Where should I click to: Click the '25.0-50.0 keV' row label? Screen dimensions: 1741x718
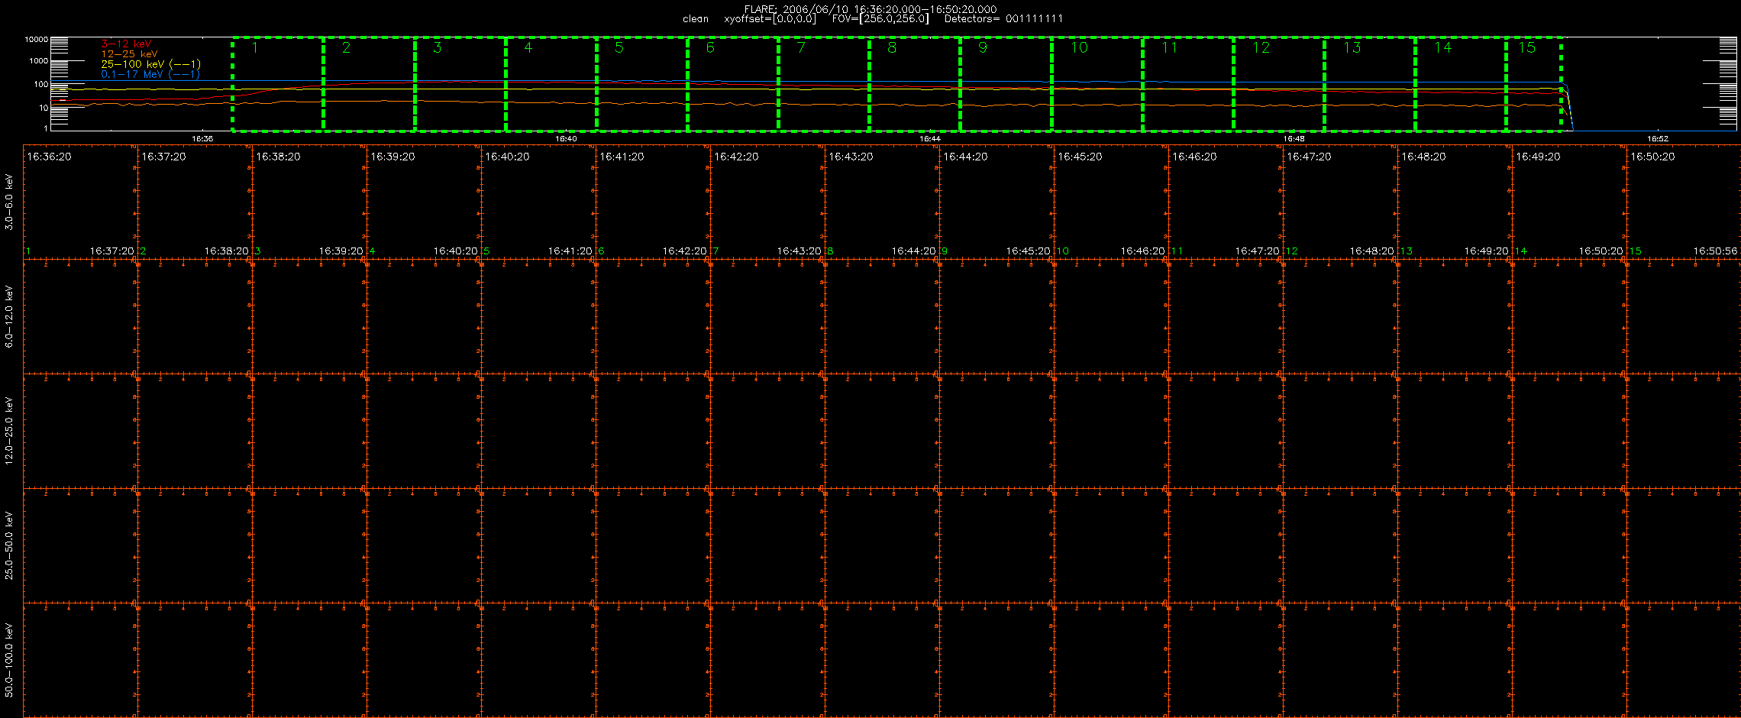(9, 545)
